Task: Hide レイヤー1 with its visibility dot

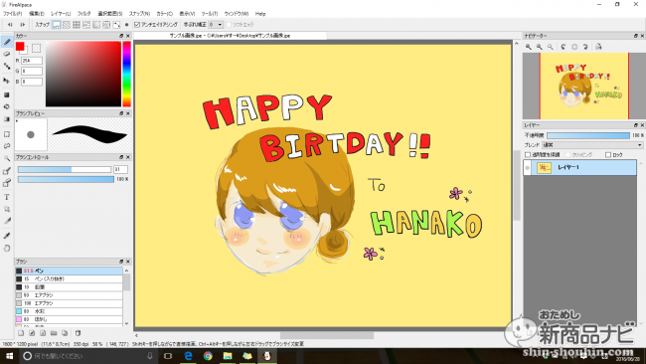Action: [x=528, y=168]
